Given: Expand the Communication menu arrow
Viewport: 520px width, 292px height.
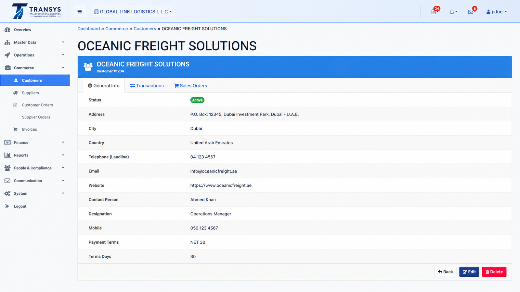Looking at the screenshot, I should coord(63,180).
